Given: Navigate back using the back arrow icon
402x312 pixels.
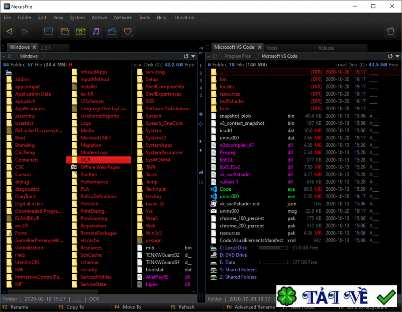Looking at the screenshot, I should 9,31.
